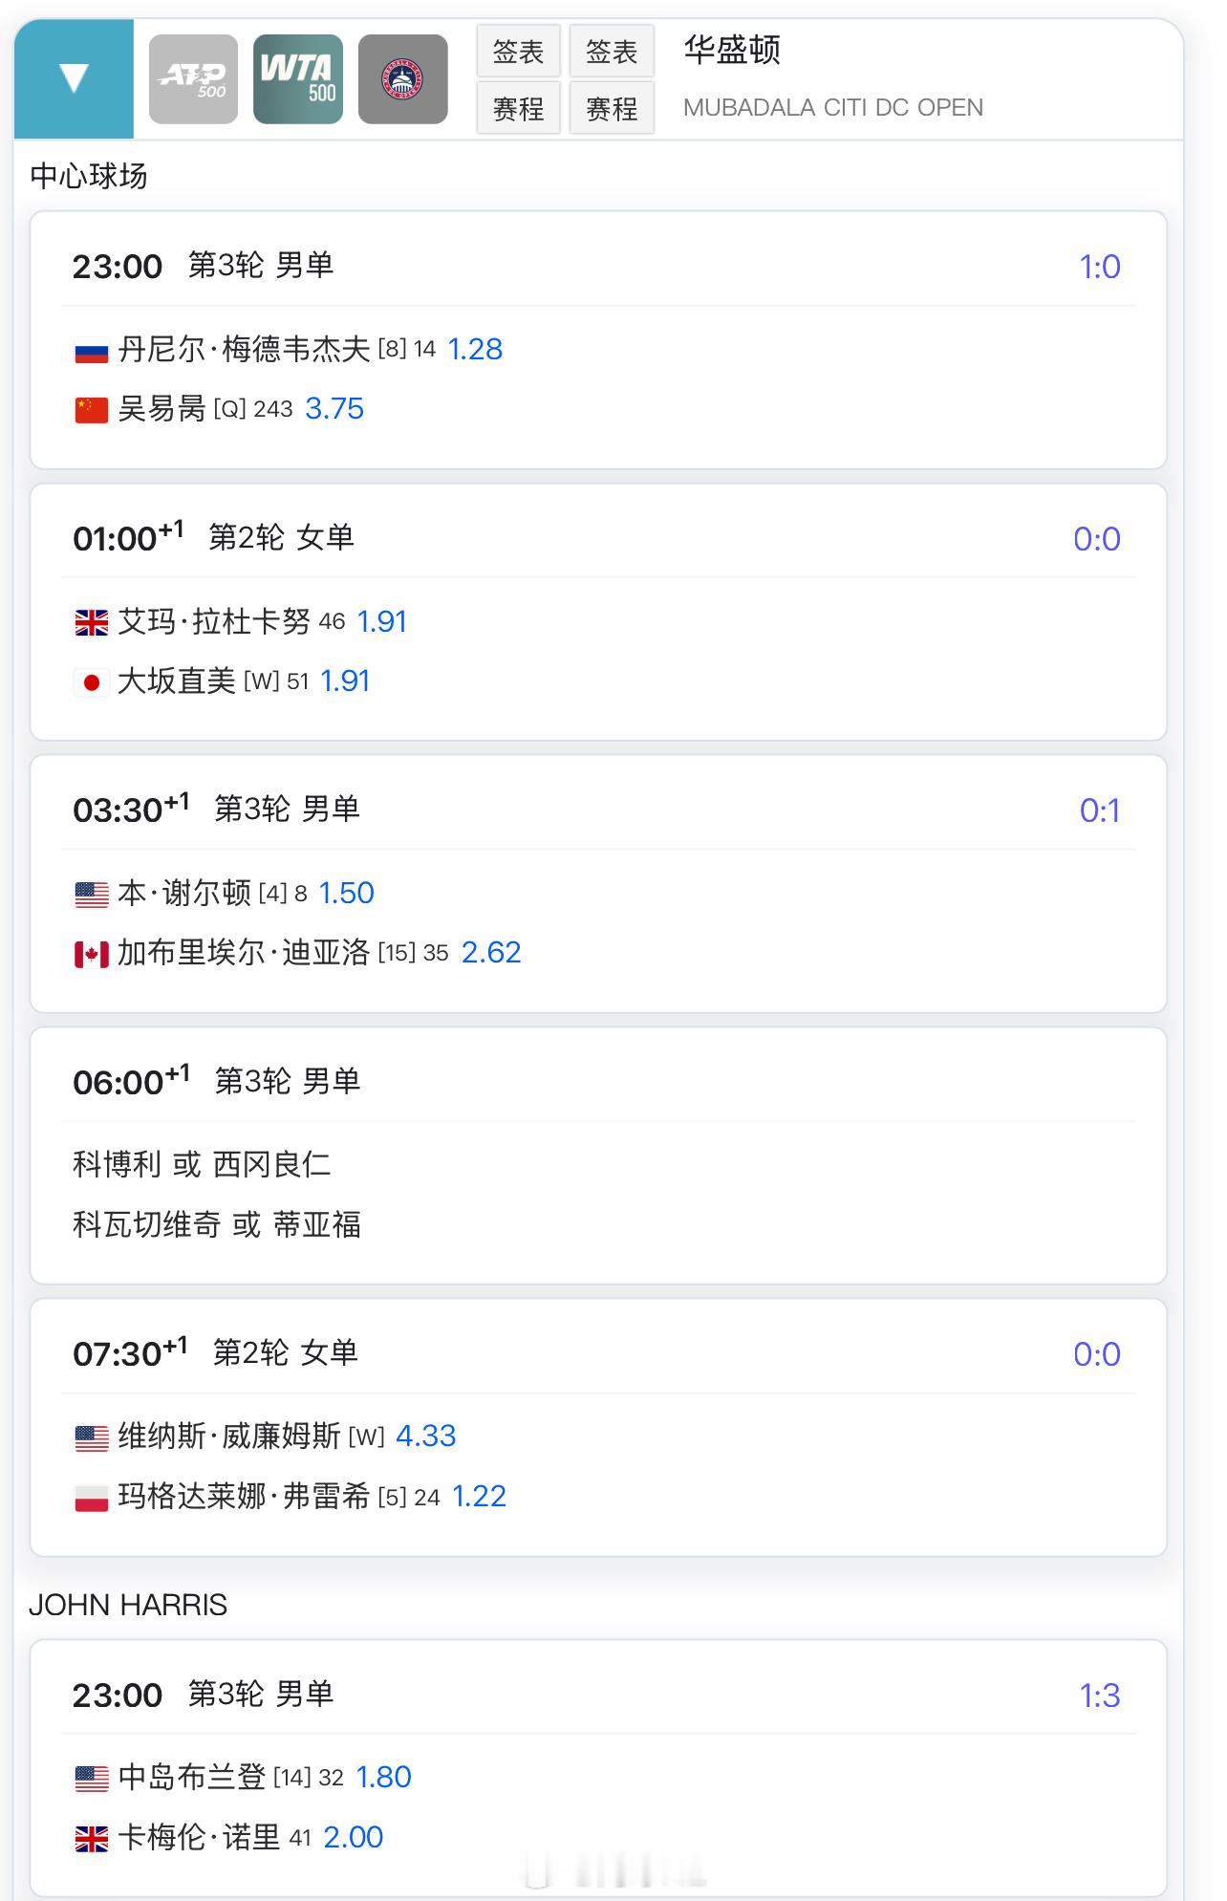
Task: Open the first 赛程 schedule tab
Action: click(518, 108)
